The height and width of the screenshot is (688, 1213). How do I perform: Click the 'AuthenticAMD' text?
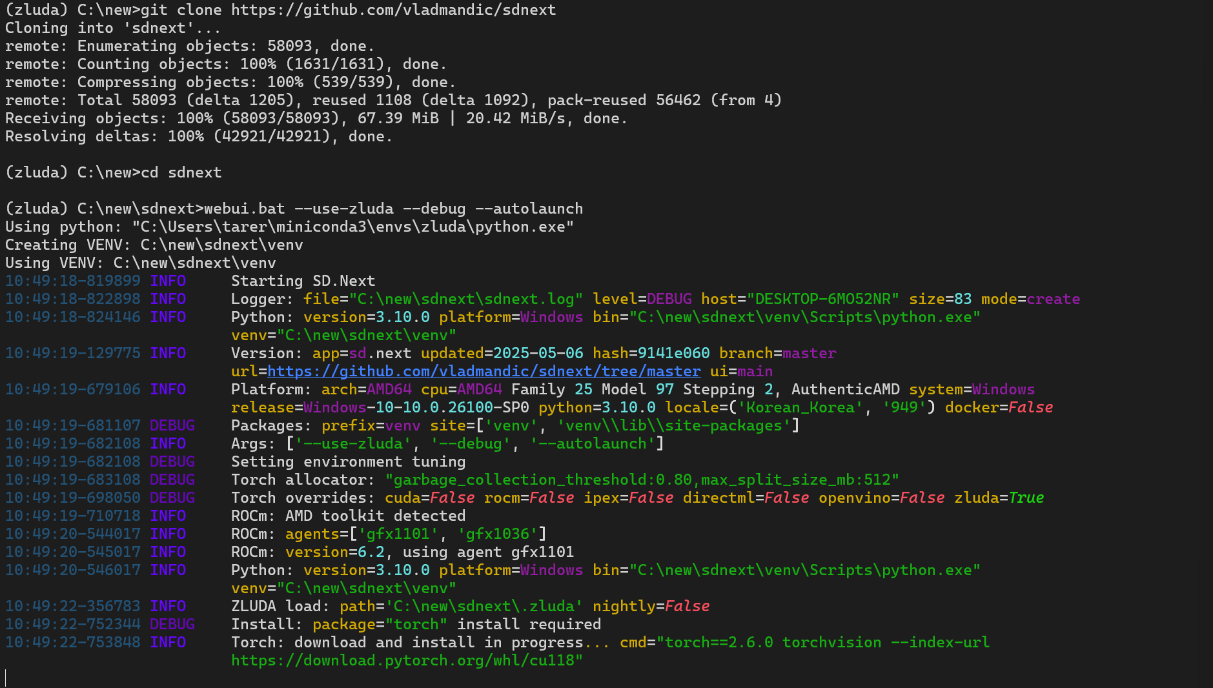pyautogui.click(x=846, y=390)
